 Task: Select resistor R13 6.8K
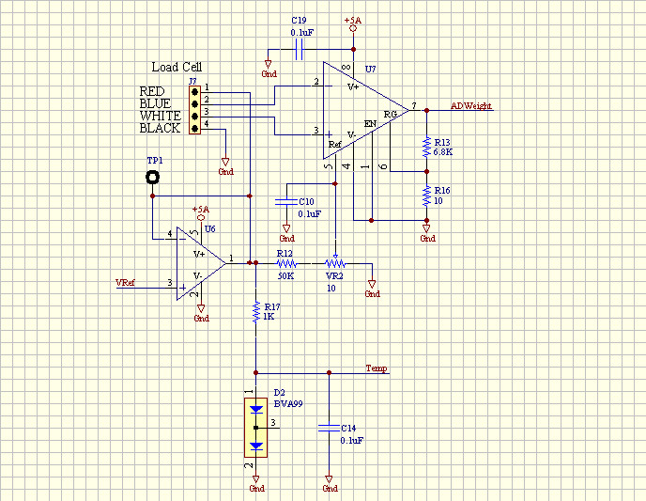pyautogui.click(x=427, y=146)
